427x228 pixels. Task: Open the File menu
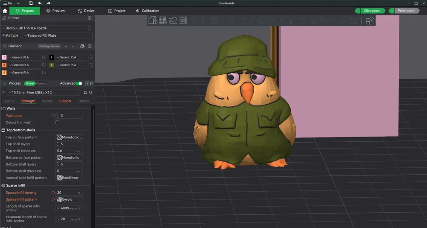(8, 3)
